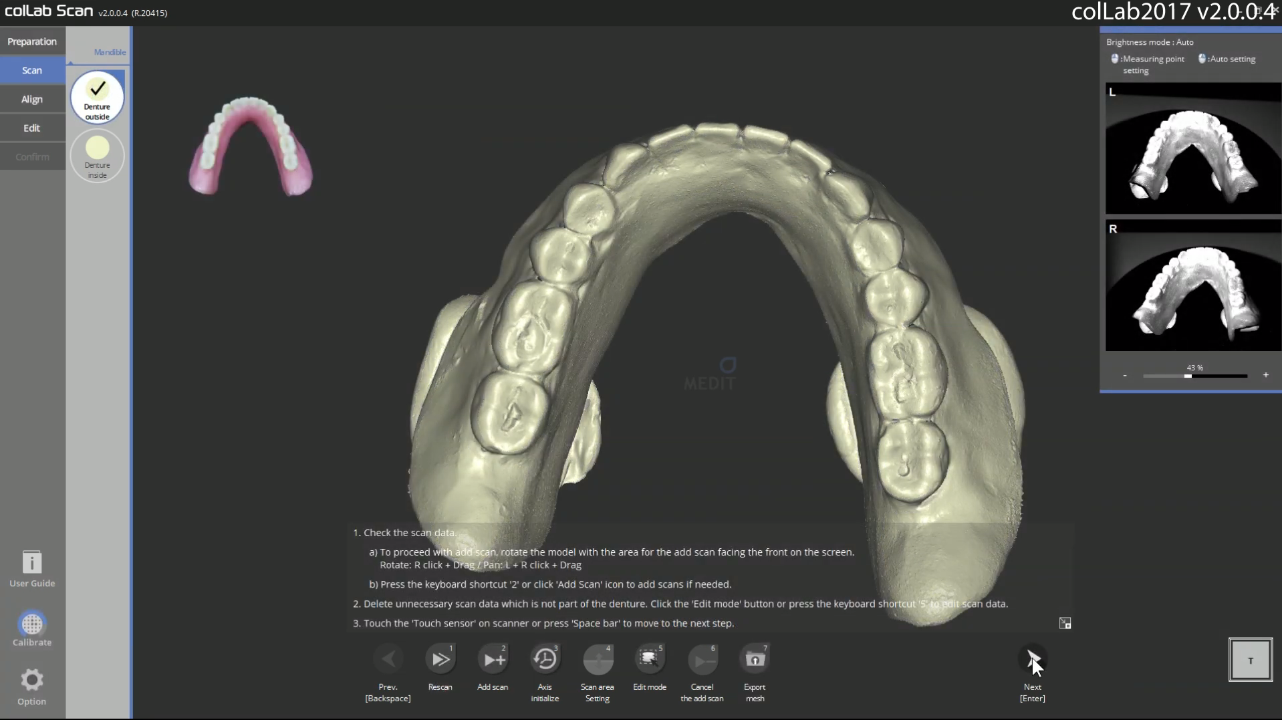Switch to the Align stage
The width and height of the screenshot is (1282, 720).
32,99
